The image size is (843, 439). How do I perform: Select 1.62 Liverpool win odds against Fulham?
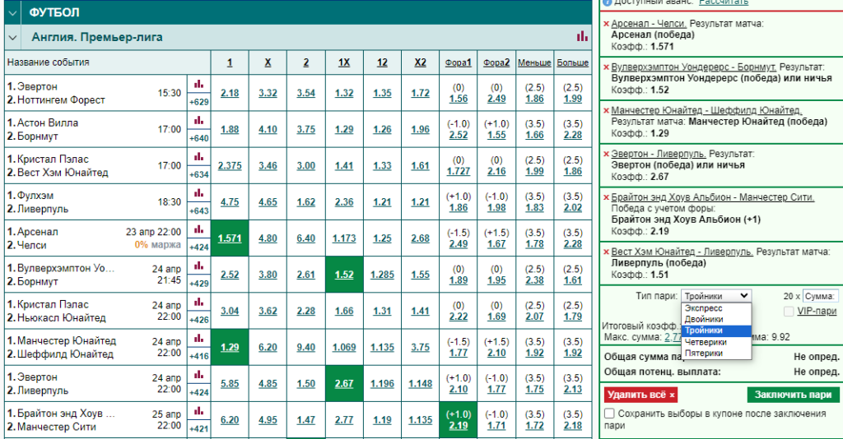coord(306,202)
